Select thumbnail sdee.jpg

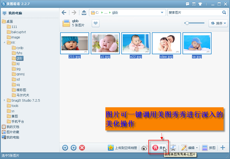point(166,43)
